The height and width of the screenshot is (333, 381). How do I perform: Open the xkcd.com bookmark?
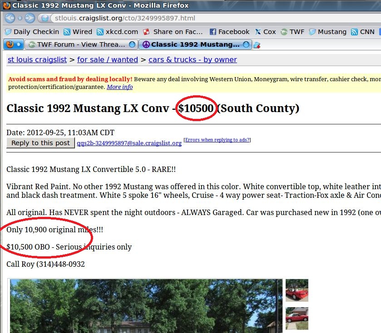pyautogui.click(x=117, y=32)
